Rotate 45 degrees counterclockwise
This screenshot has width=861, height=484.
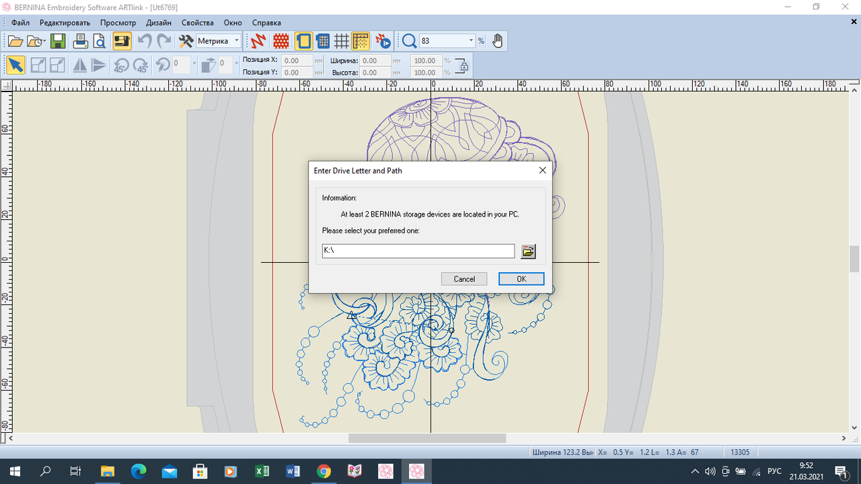coord(122,65)
